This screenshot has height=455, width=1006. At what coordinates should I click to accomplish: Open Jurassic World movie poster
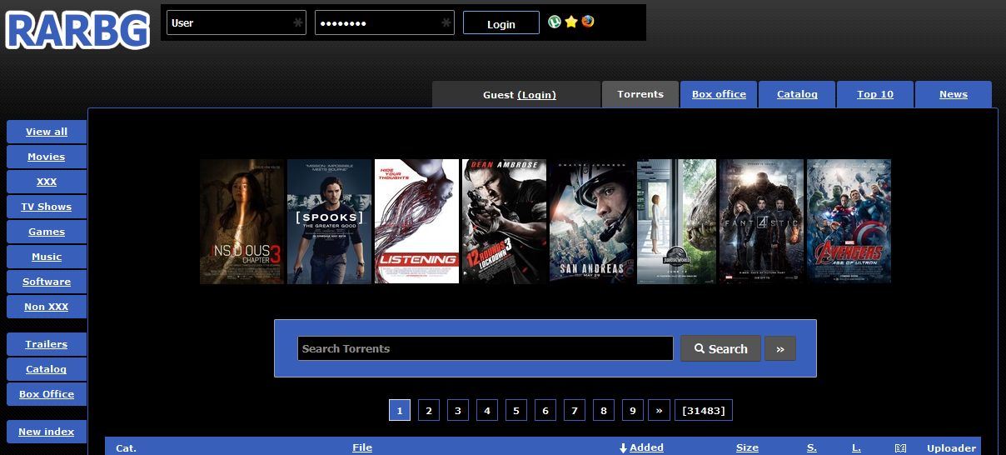click(676, 222)
